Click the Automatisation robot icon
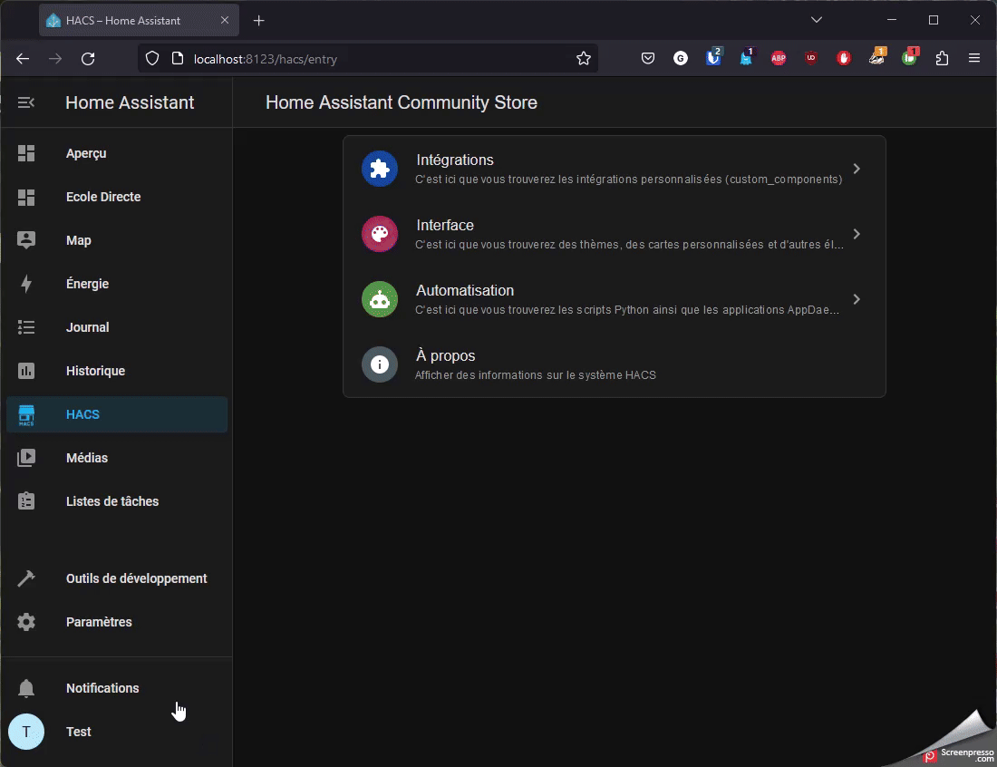The width and height of the screenshot is (997, 767). pos(380,299)
